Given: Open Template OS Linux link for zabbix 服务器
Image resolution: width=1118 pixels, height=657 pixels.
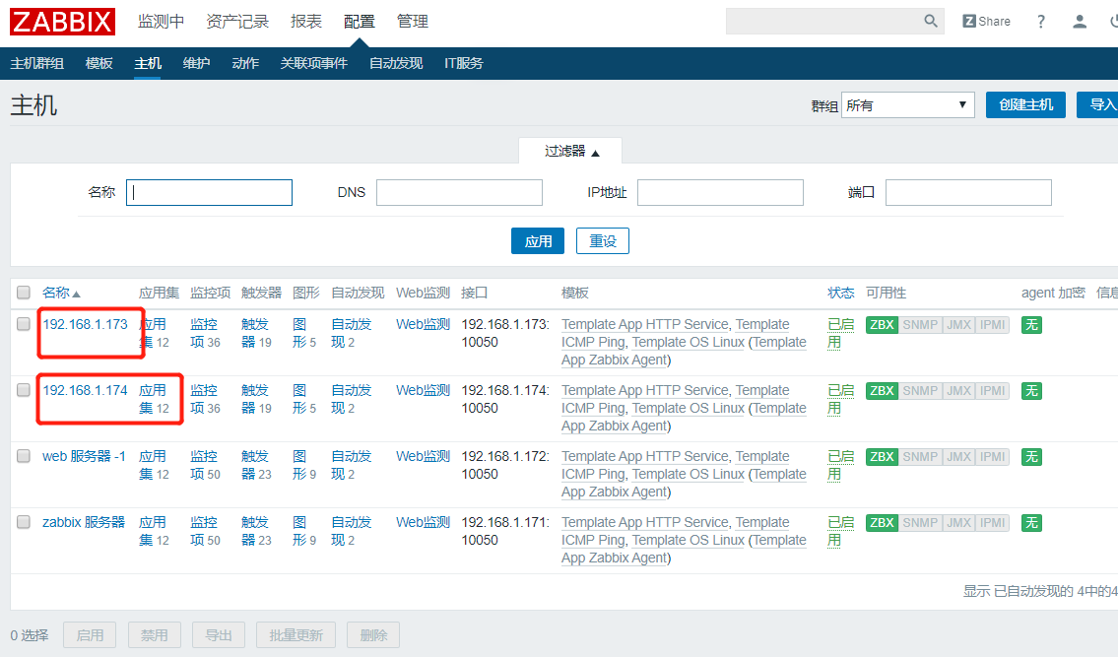Looking at the screenshot, I should point(689,541).
